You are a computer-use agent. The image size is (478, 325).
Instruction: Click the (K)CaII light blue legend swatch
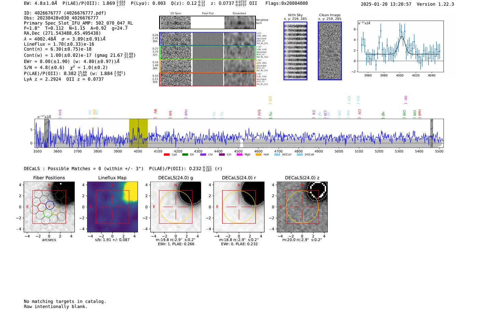(x=277, y=154)
